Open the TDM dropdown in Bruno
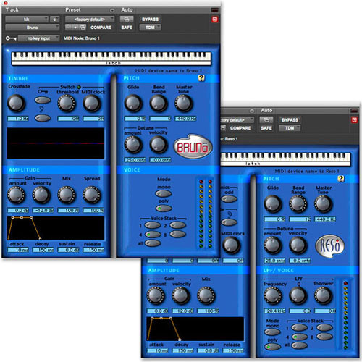The width and height of the screenshot is (362, 362). (150, 28)
